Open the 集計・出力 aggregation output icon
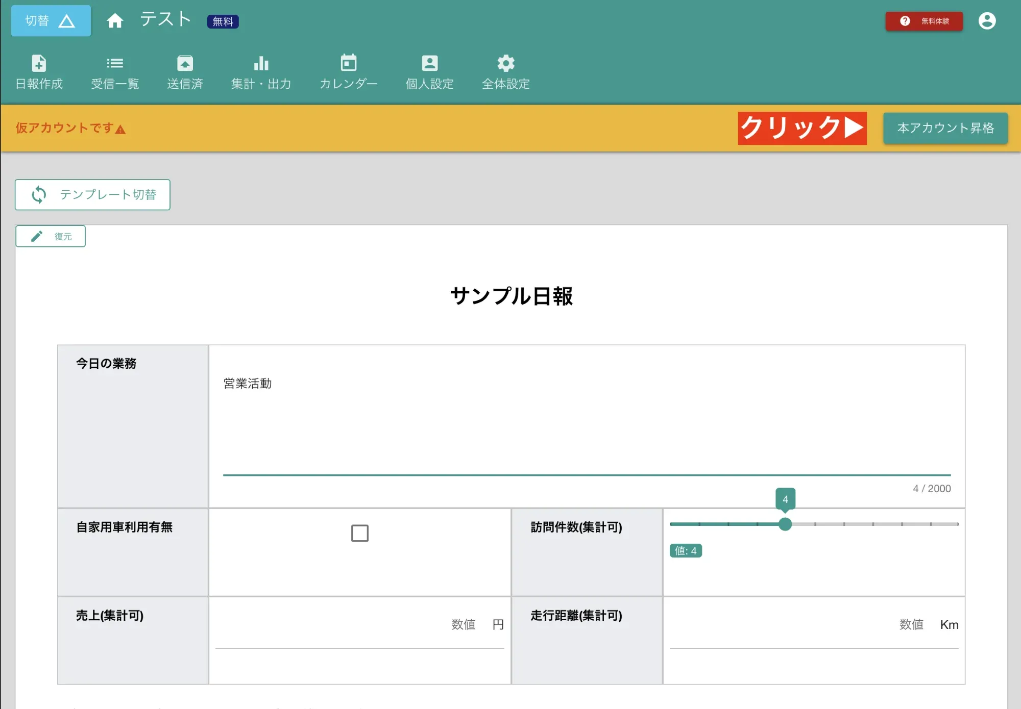This screenshot has width=1021, height=709. pyautogui.click(x=261, y=71)
